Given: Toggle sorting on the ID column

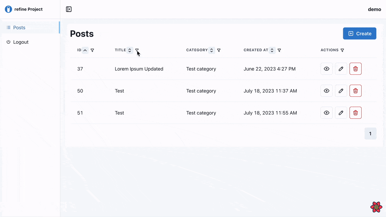Looking at the screenshot, I should point(85,50).
